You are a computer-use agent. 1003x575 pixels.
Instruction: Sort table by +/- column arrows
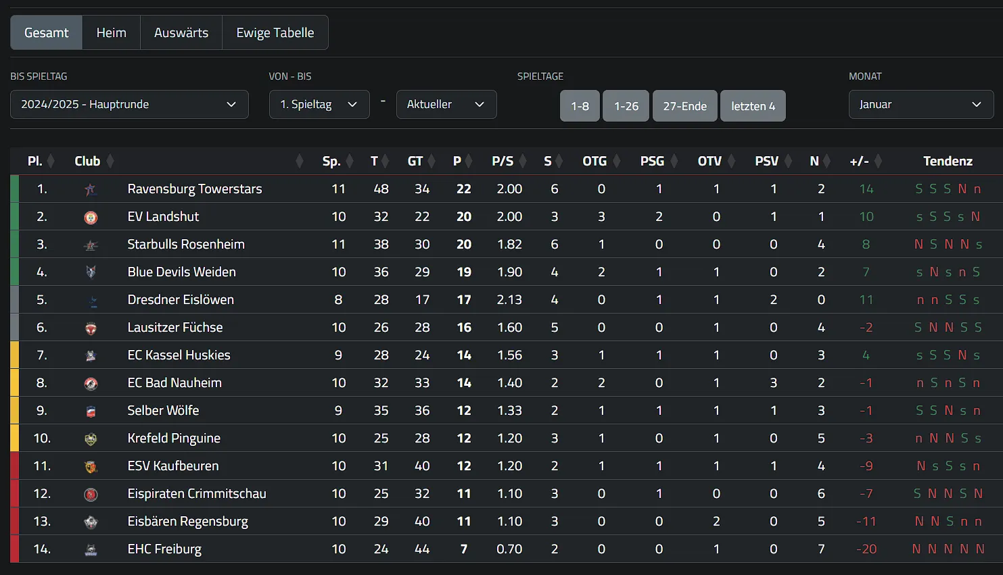879,161
